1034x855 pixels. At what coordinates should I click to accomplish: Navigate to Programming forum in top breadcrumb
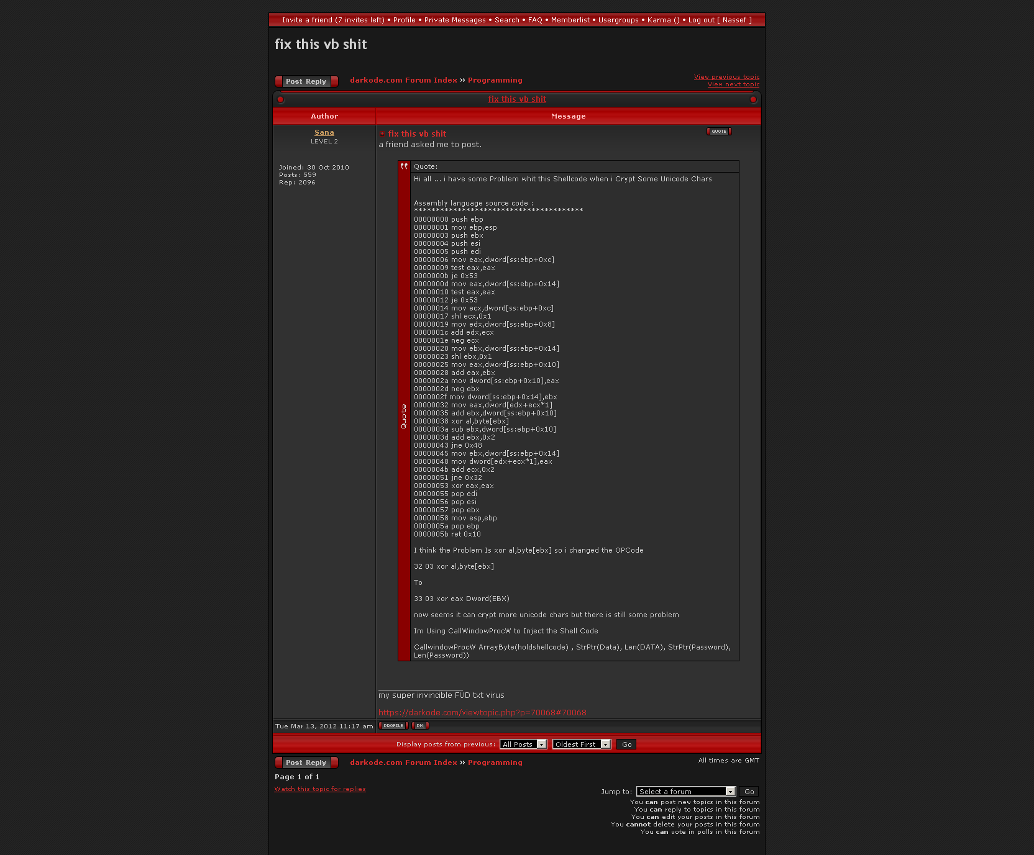[495, 80]
